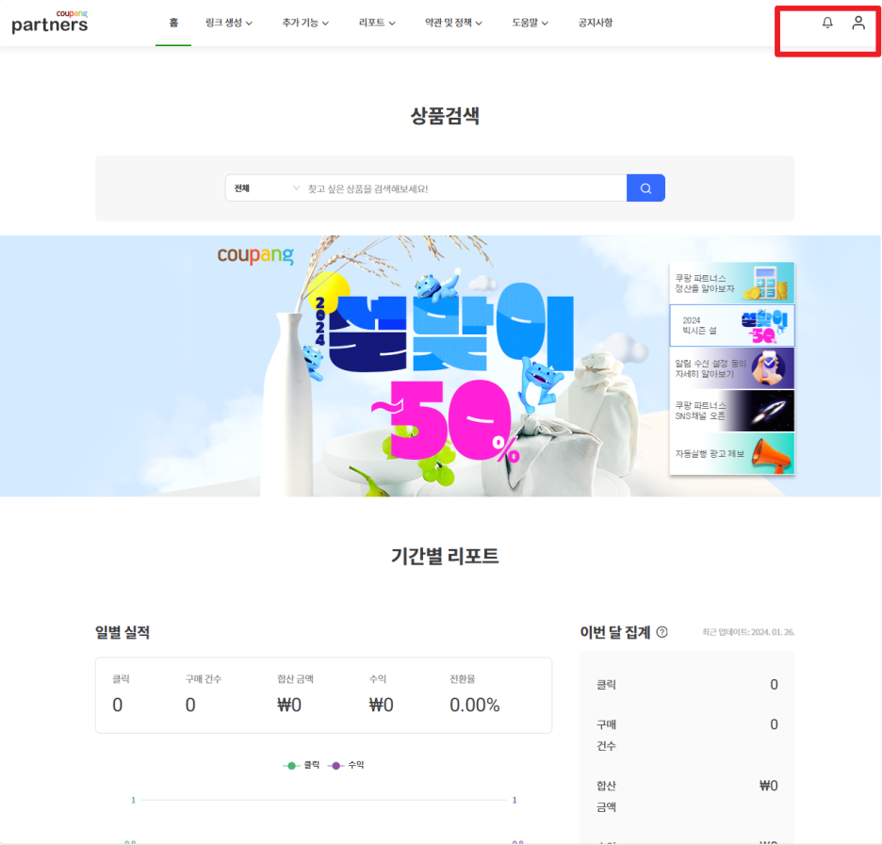Expand the 리포트 dropdown menu
The width and height of the screenshot is (882, 845).
coord(377,23)
